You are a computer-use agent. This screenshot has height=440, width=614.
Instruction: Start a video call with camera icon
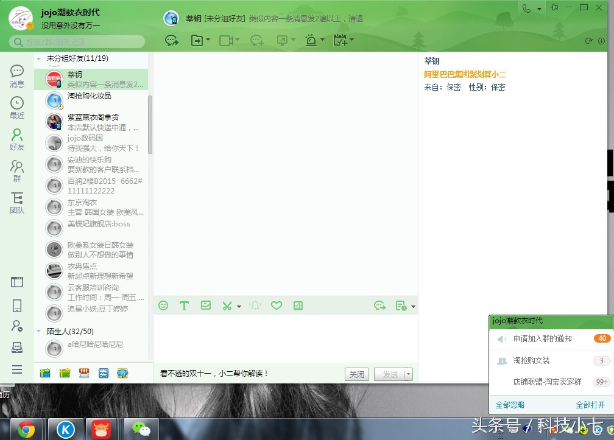pos(226,41)
